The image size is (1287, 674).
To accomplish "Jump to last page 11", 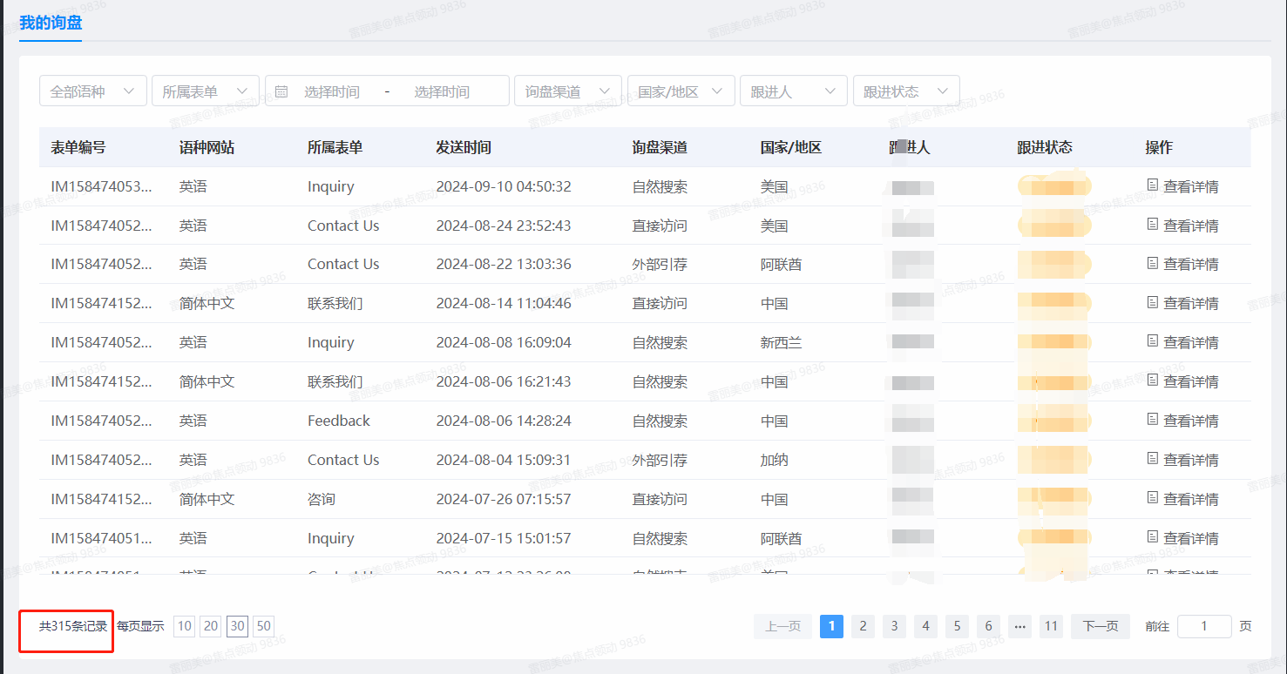I will 1051,626.
